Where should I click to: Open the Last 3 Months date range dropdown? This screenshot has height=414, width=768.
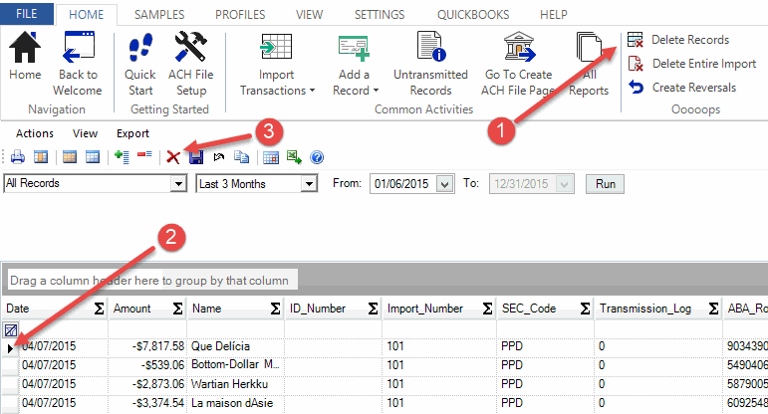coord(309,184)
